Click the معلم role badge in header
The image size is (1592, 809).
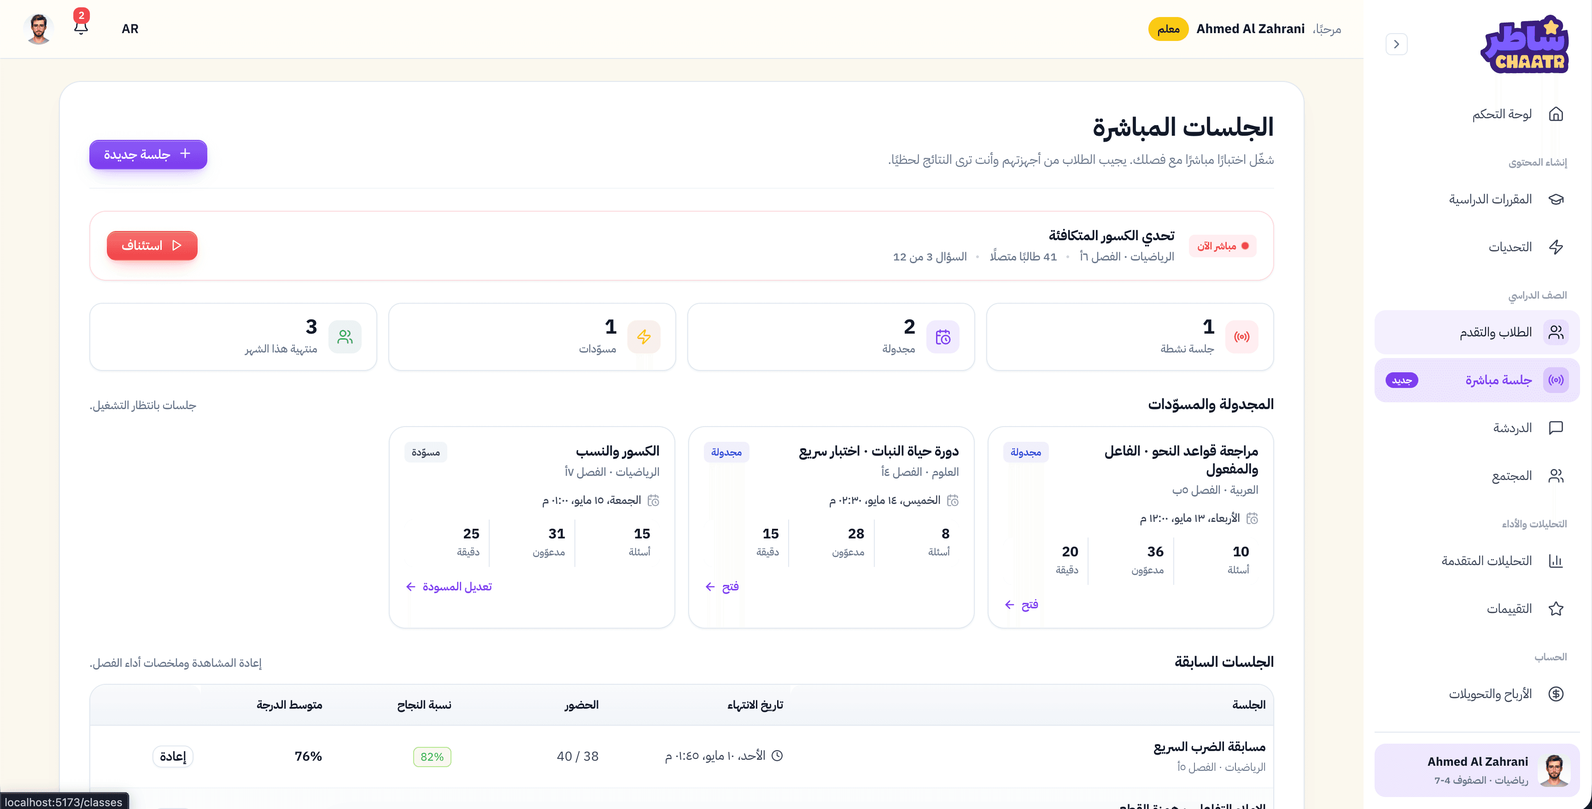1168,29
